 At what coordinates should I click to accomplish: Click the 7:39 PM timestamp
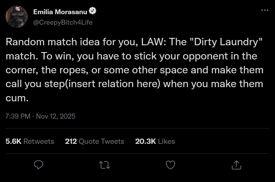pyautogui.click(x=18, y=116)
